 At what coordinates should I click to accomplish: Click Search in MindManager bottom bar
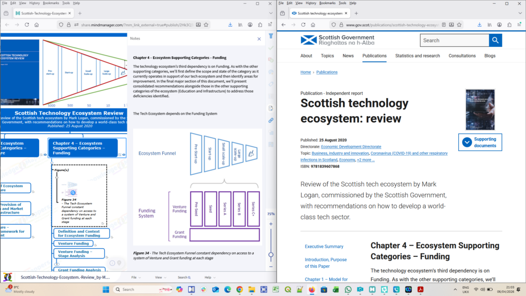click(x=184, y=277)
